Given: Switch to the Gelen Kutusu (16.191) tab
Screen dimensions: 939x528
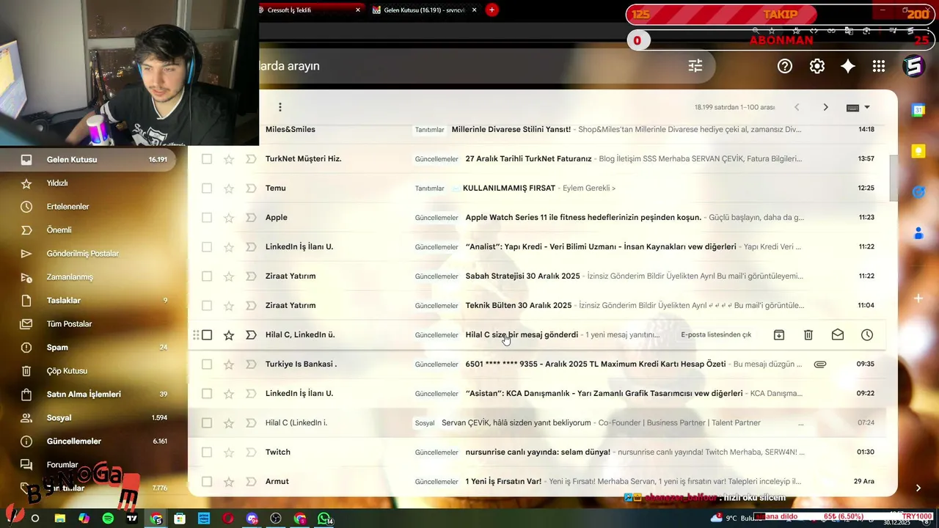Looking at the screenshot, I should (424, 10).
